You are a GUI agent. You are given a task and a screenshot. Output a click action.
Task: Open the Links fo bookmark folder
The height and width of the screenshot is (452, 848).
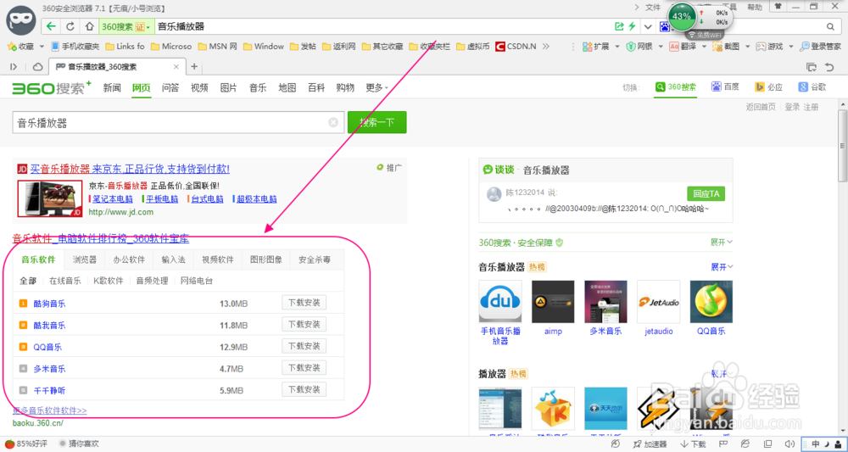[125, 47]
